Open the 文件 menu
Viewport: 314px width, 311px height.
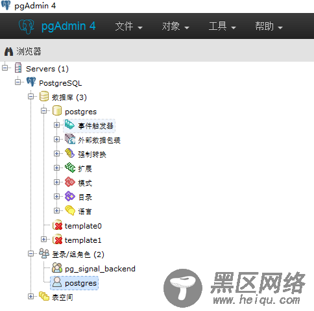click(128, 27)
